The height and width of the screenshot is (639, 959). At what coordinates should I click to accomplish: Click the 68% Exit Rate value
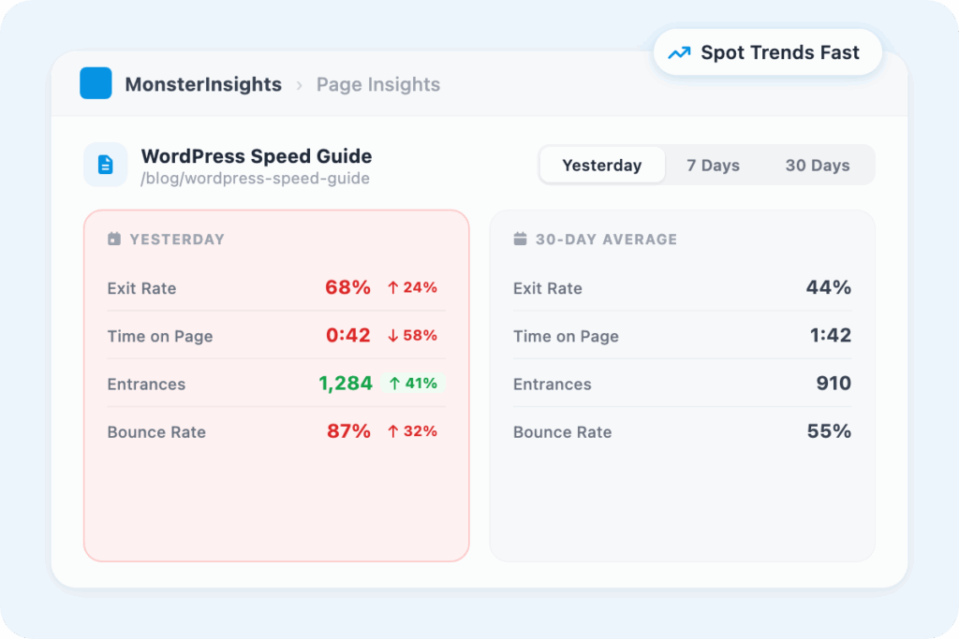[348, 287]
